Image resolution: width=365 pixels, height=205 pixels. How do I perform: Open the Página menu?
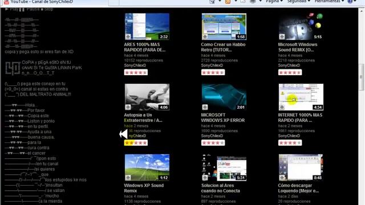(274, 1)
